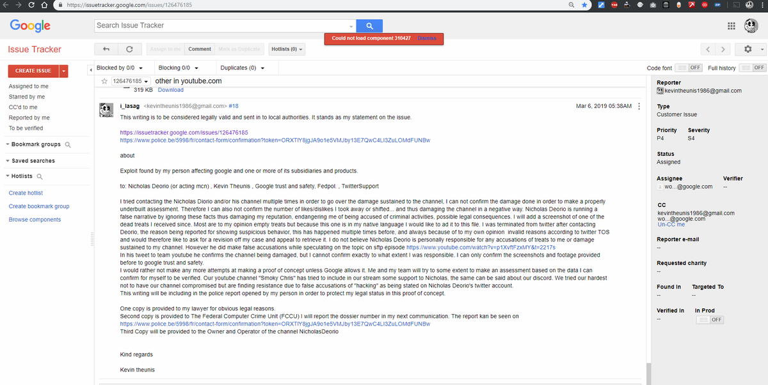Click the Download attachment link

(x=170, y=90)
